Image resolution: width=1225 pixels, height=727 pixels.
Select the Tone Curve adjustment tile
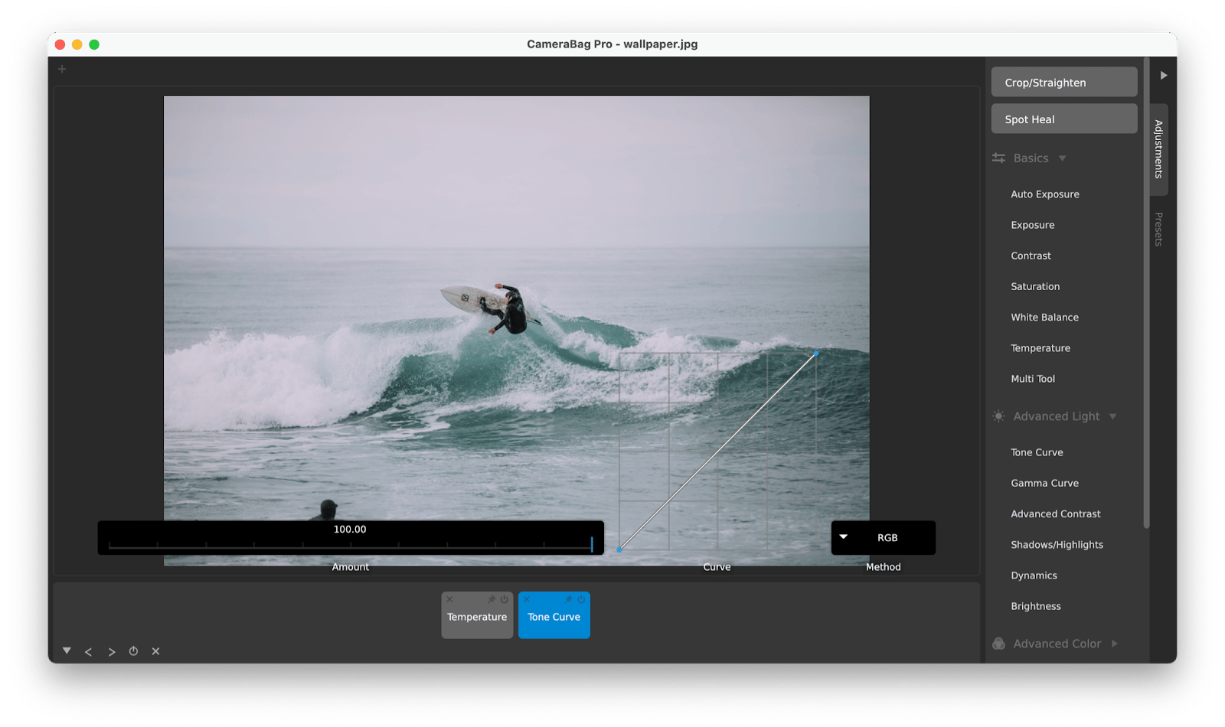click(x=554, y=617)
